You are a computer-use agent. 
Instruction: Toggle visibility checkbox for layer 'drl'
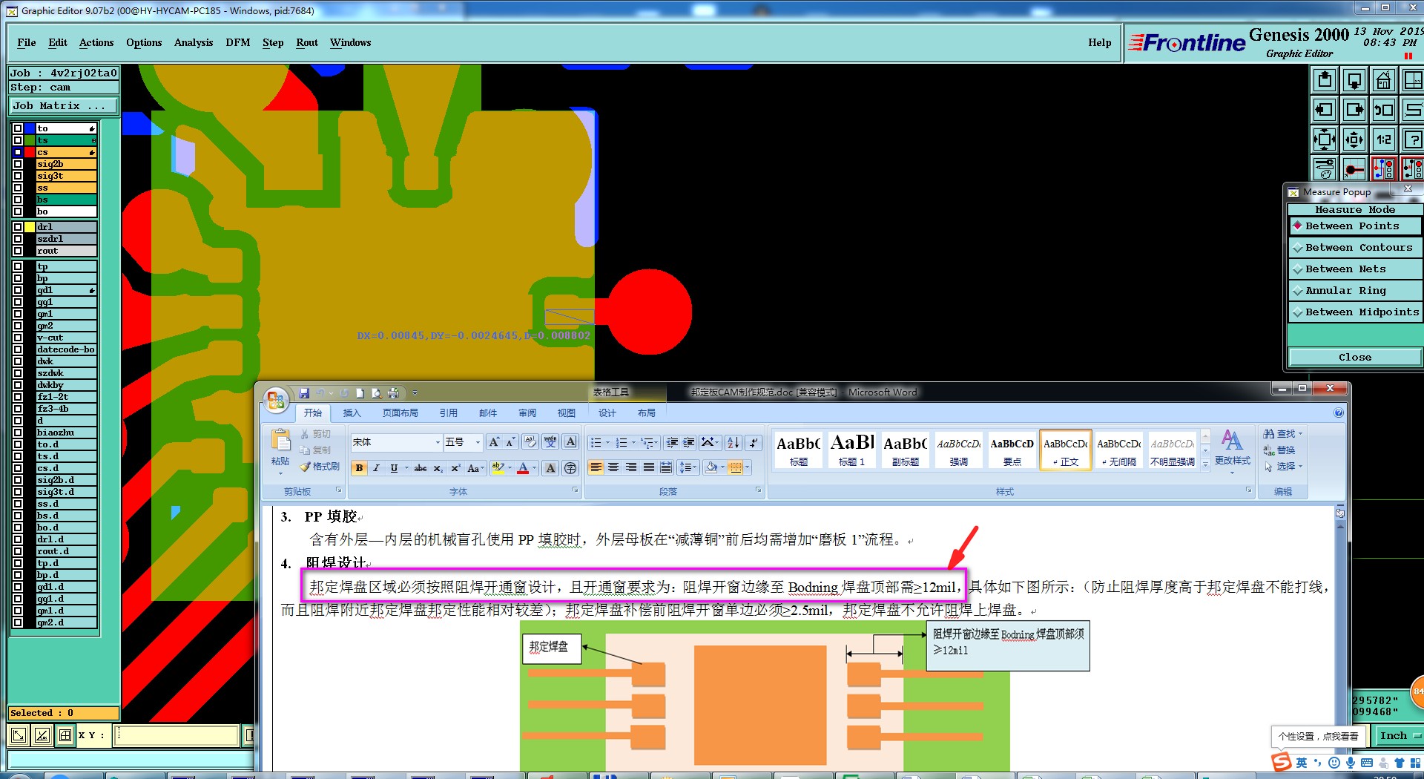pos(18,227)
